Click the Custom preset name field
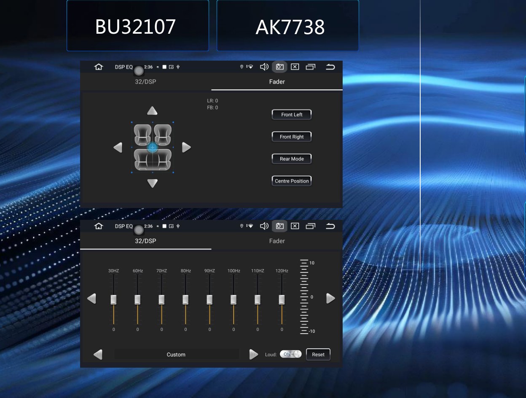The height and width of the screenshot is (398, 526). 176,355
